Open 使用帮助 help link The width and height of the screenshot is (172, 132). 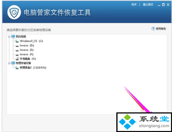pyautogui.click(x=161, y=29)
